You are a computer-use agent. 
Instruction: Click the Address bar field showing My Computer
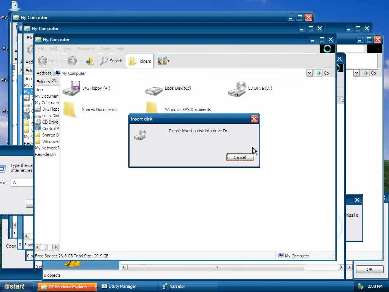(x=180, y=73)
